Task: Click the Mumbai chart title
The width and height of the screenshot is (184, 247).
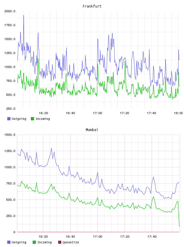Action: (x=92, y=130)
